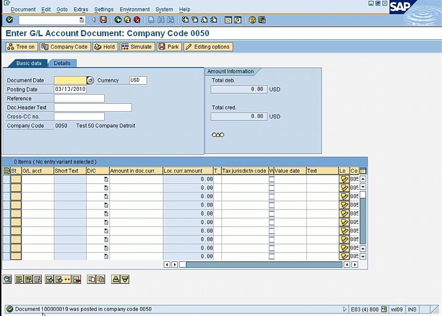Image resolution: width=442 pixels, height=316 pixels.
Task: Click the Next Page icon
Action: click(x=204, y=20)
